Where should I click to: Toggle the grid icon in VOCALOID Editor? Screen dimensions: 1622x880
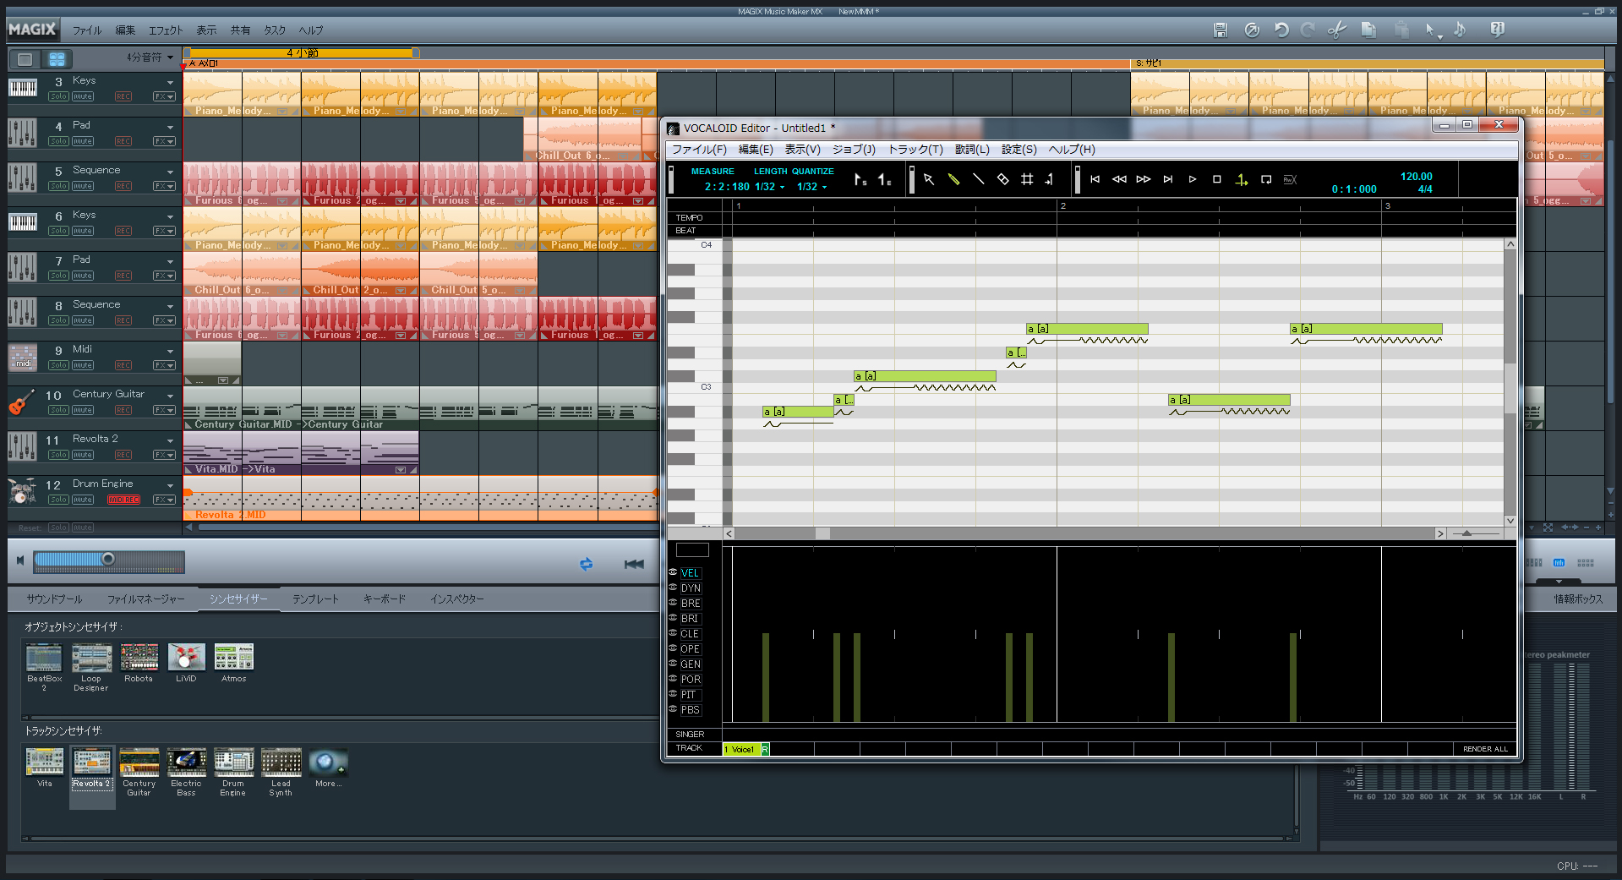click(x=1027, y=179)
